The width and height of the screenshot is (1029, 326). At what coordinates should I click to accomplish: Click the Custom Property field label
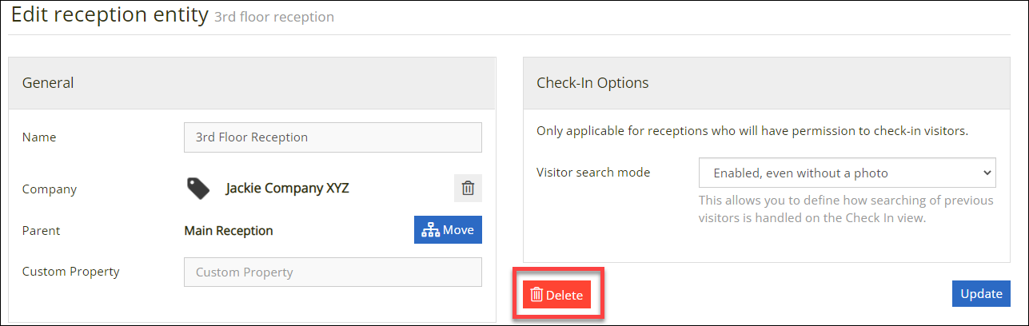(71, 272)
